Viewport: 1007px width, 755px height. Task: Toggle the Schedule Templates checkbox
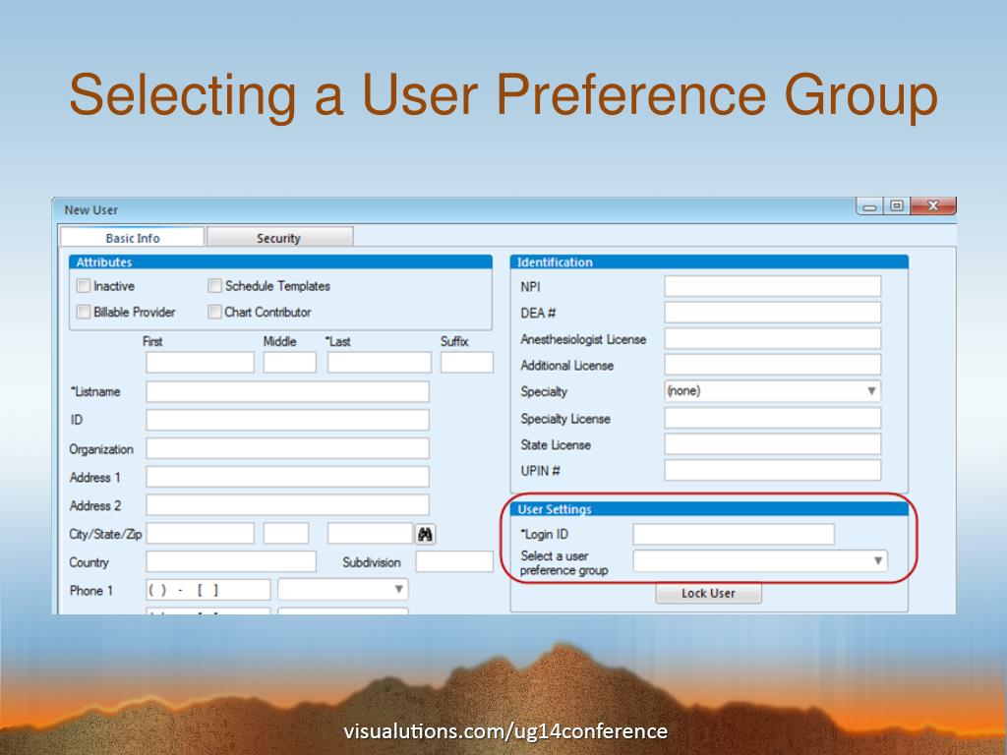click(x=214, y=286)
